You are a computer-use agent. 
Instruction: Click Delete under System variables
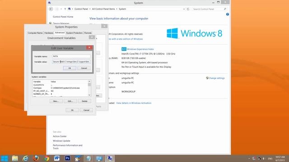84,101
